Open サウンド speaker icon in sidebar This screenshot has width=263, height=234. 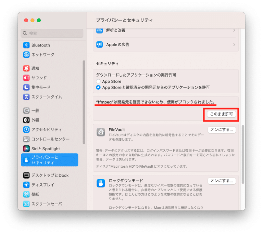[x=26, y=78]
